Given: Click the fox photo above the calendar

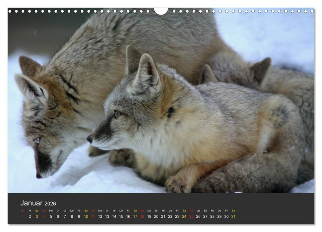Looking at the screenshot, I should [161, 99].
